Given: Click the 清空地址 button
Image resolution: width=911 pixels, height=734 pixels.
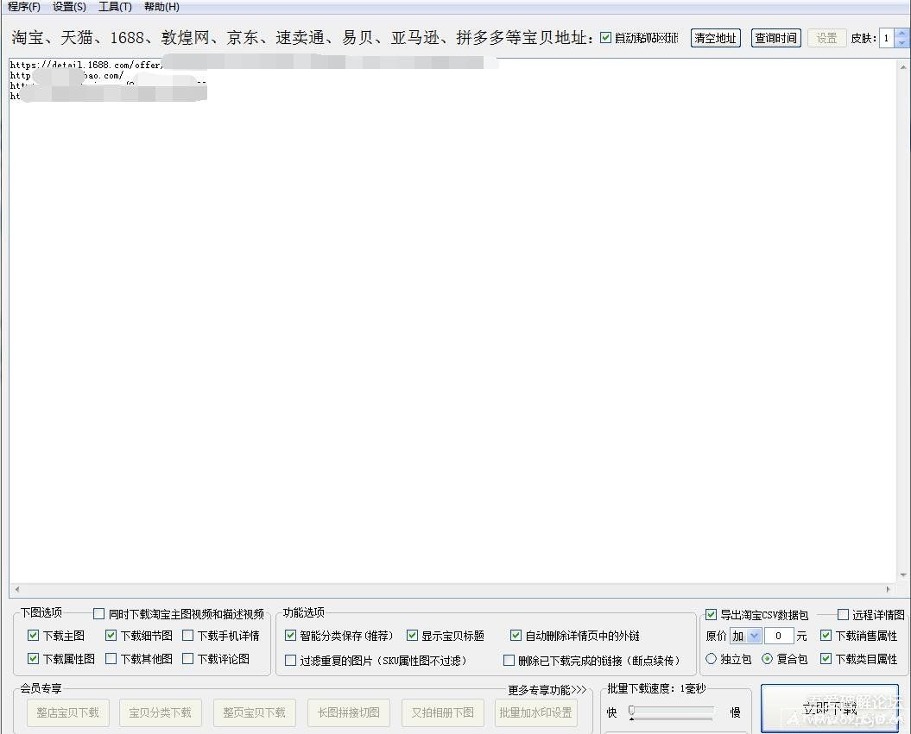Looking at the screenshot, I should coord(715,38).
